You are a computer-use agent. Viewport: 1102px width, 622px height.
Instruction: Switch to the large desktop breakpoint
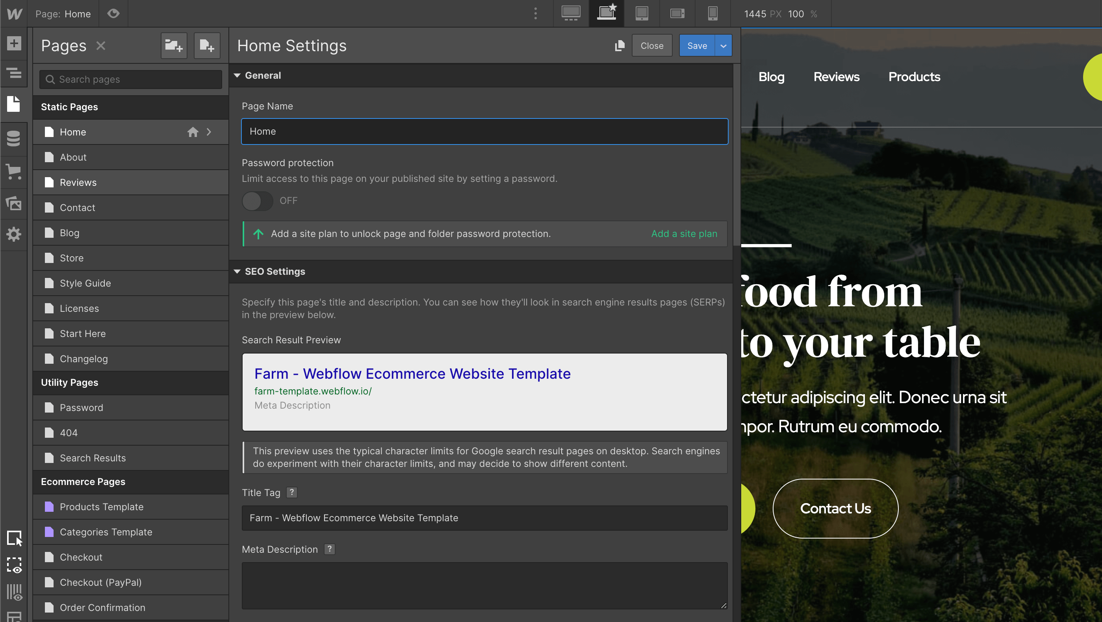[571, 13]
